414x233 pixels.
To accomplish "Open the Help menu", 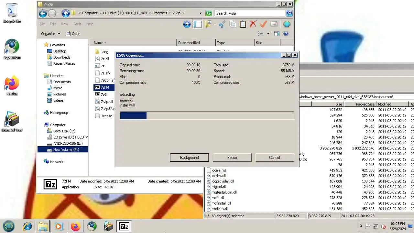I will point(90,24).
